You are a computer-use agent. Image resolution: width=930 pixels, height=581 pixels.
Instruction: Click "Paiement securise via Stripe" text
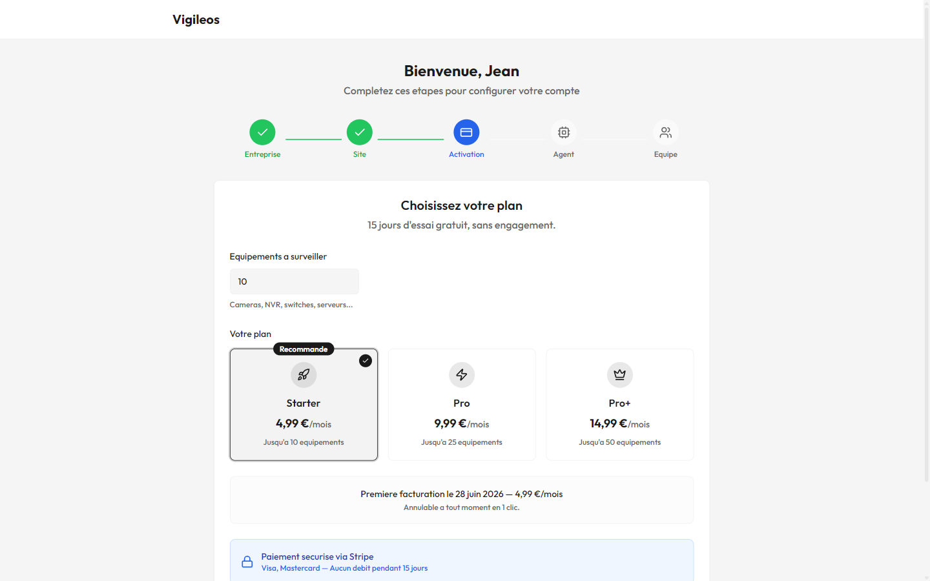click(x=317, y=556)
